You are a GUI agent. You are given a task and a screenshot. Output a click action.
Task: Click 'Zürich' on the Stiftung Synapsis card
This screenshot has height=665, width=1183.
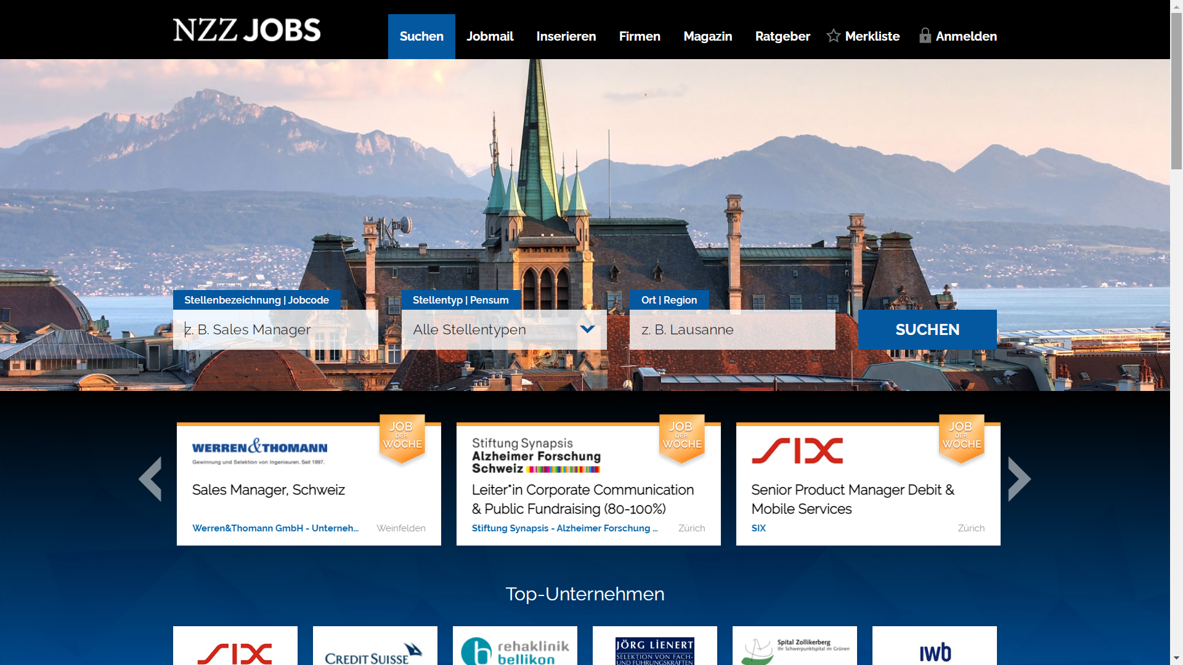pos(692,528)
